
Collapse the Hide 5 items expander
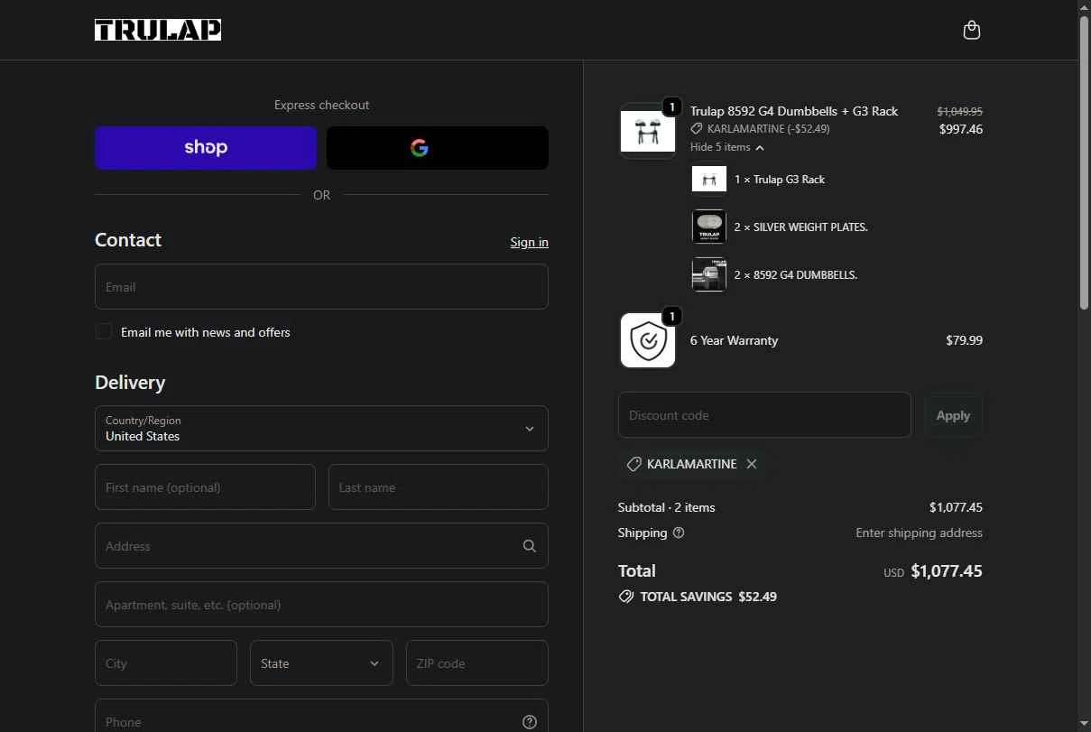coord(727,147)
